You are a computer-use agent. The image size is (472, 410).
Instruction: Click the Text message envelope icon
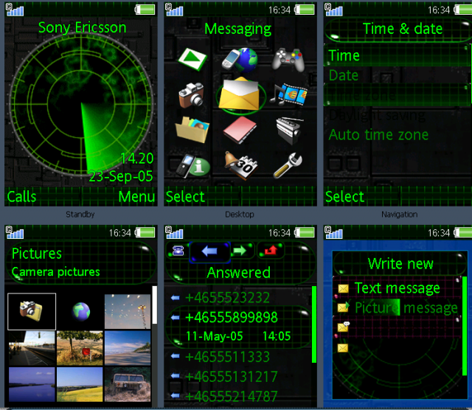point(343,288)
